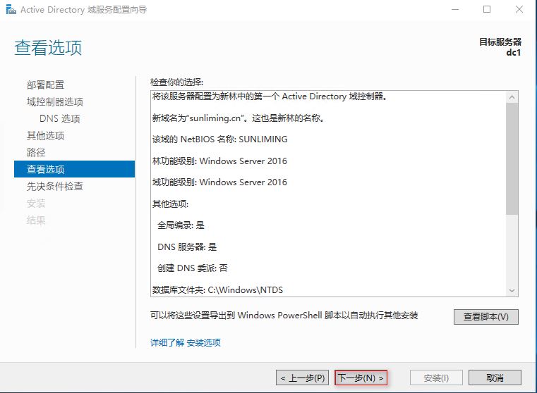Click 林功能级别: Windows Server 2016 line

219,161
